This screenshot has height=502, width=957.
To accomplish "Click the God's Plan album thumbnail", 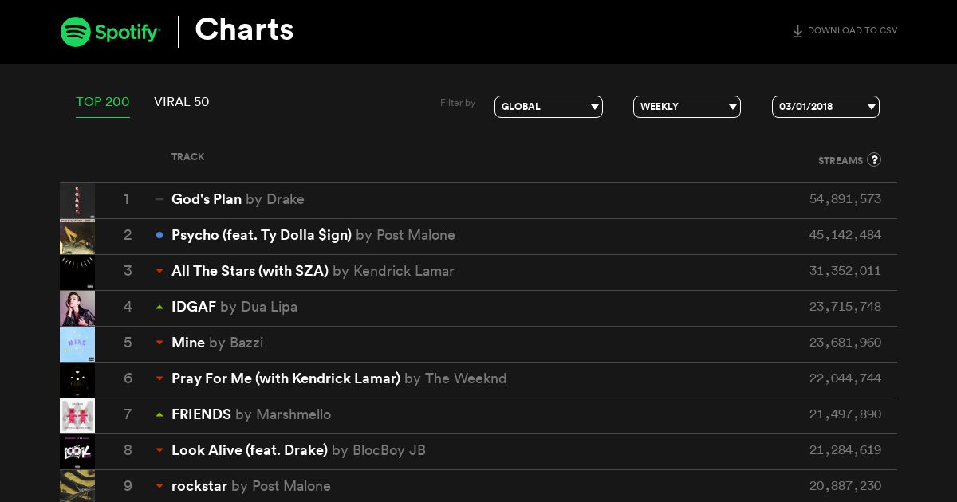I will [x=77, y=201].
